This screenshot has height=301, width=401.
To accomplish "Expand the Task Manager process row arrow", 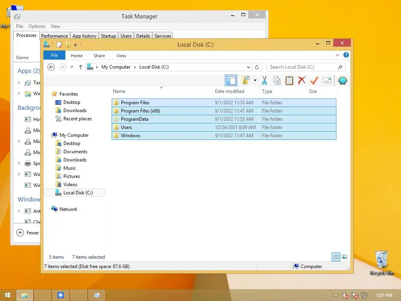I will click(19, 82).
